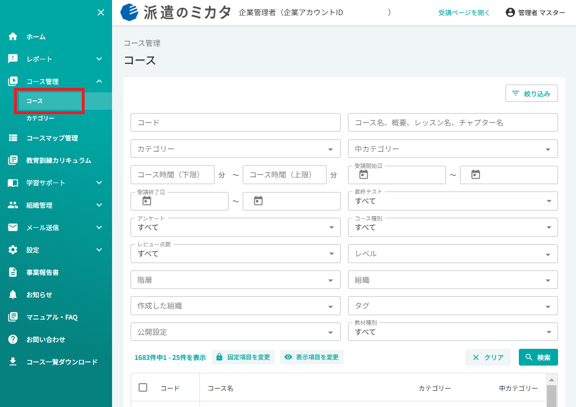Viewport: 576px width, 407px height.
Task: Click the account avatar icon
Action: [510, 12]
